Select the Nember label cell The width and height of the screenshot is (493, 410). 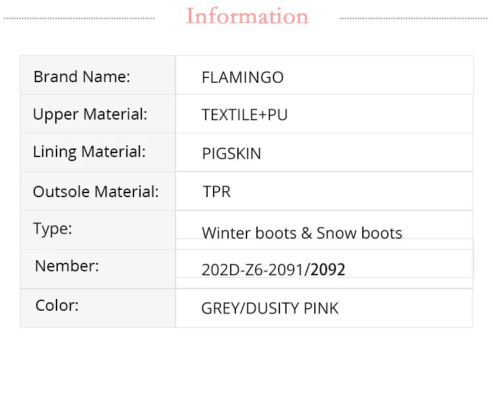click(x=67, y=266)
